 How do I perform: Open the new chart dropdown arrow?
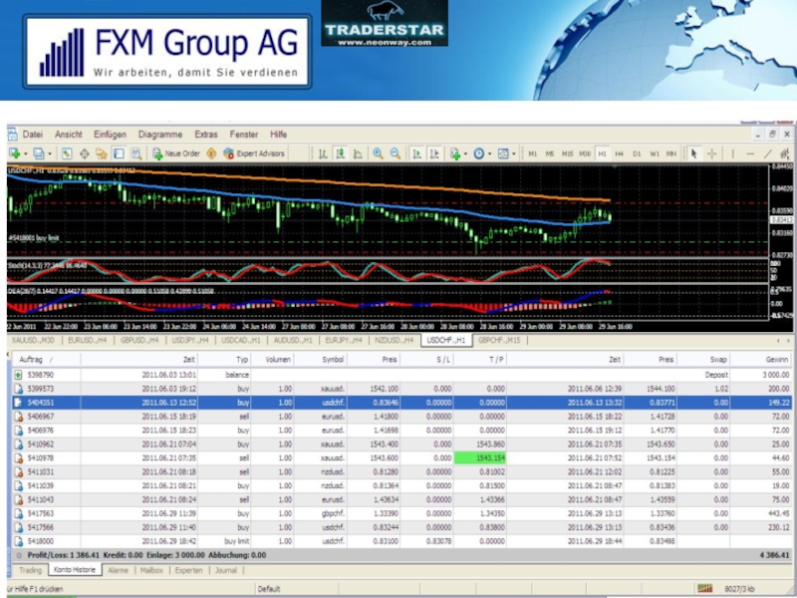pos(25,154)
